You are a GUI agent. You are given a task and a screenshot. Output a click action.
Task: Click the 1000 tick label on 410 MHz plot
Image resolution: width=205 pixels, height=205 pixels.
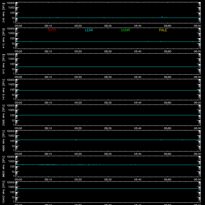12,33
